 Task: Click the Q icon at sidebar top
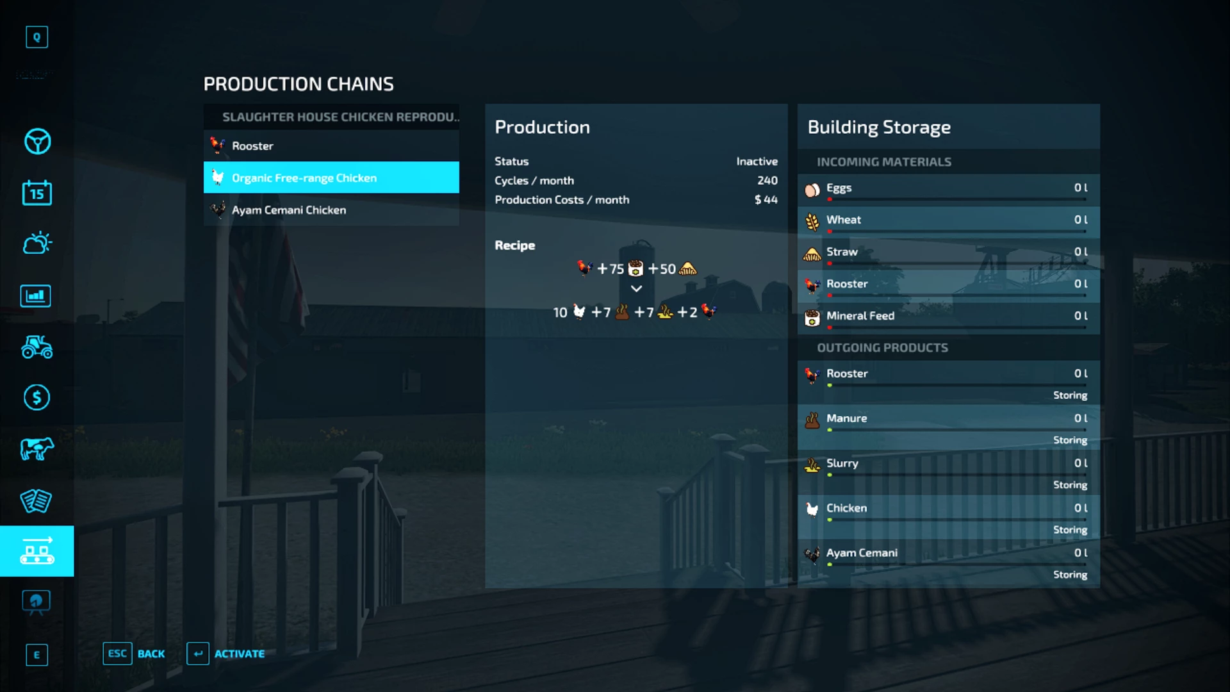(37, 37)
